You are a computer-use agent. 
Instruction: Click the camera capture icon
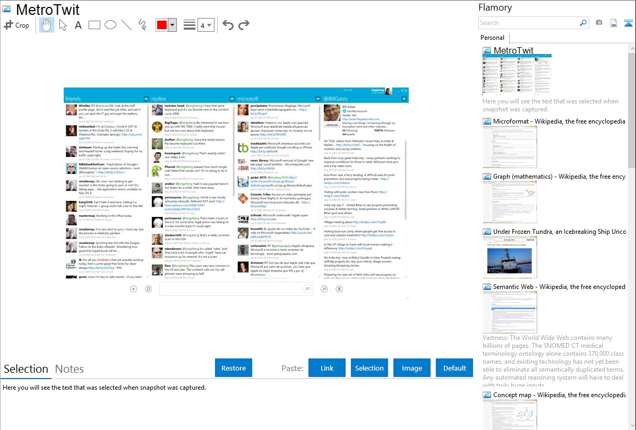point(599,23)
